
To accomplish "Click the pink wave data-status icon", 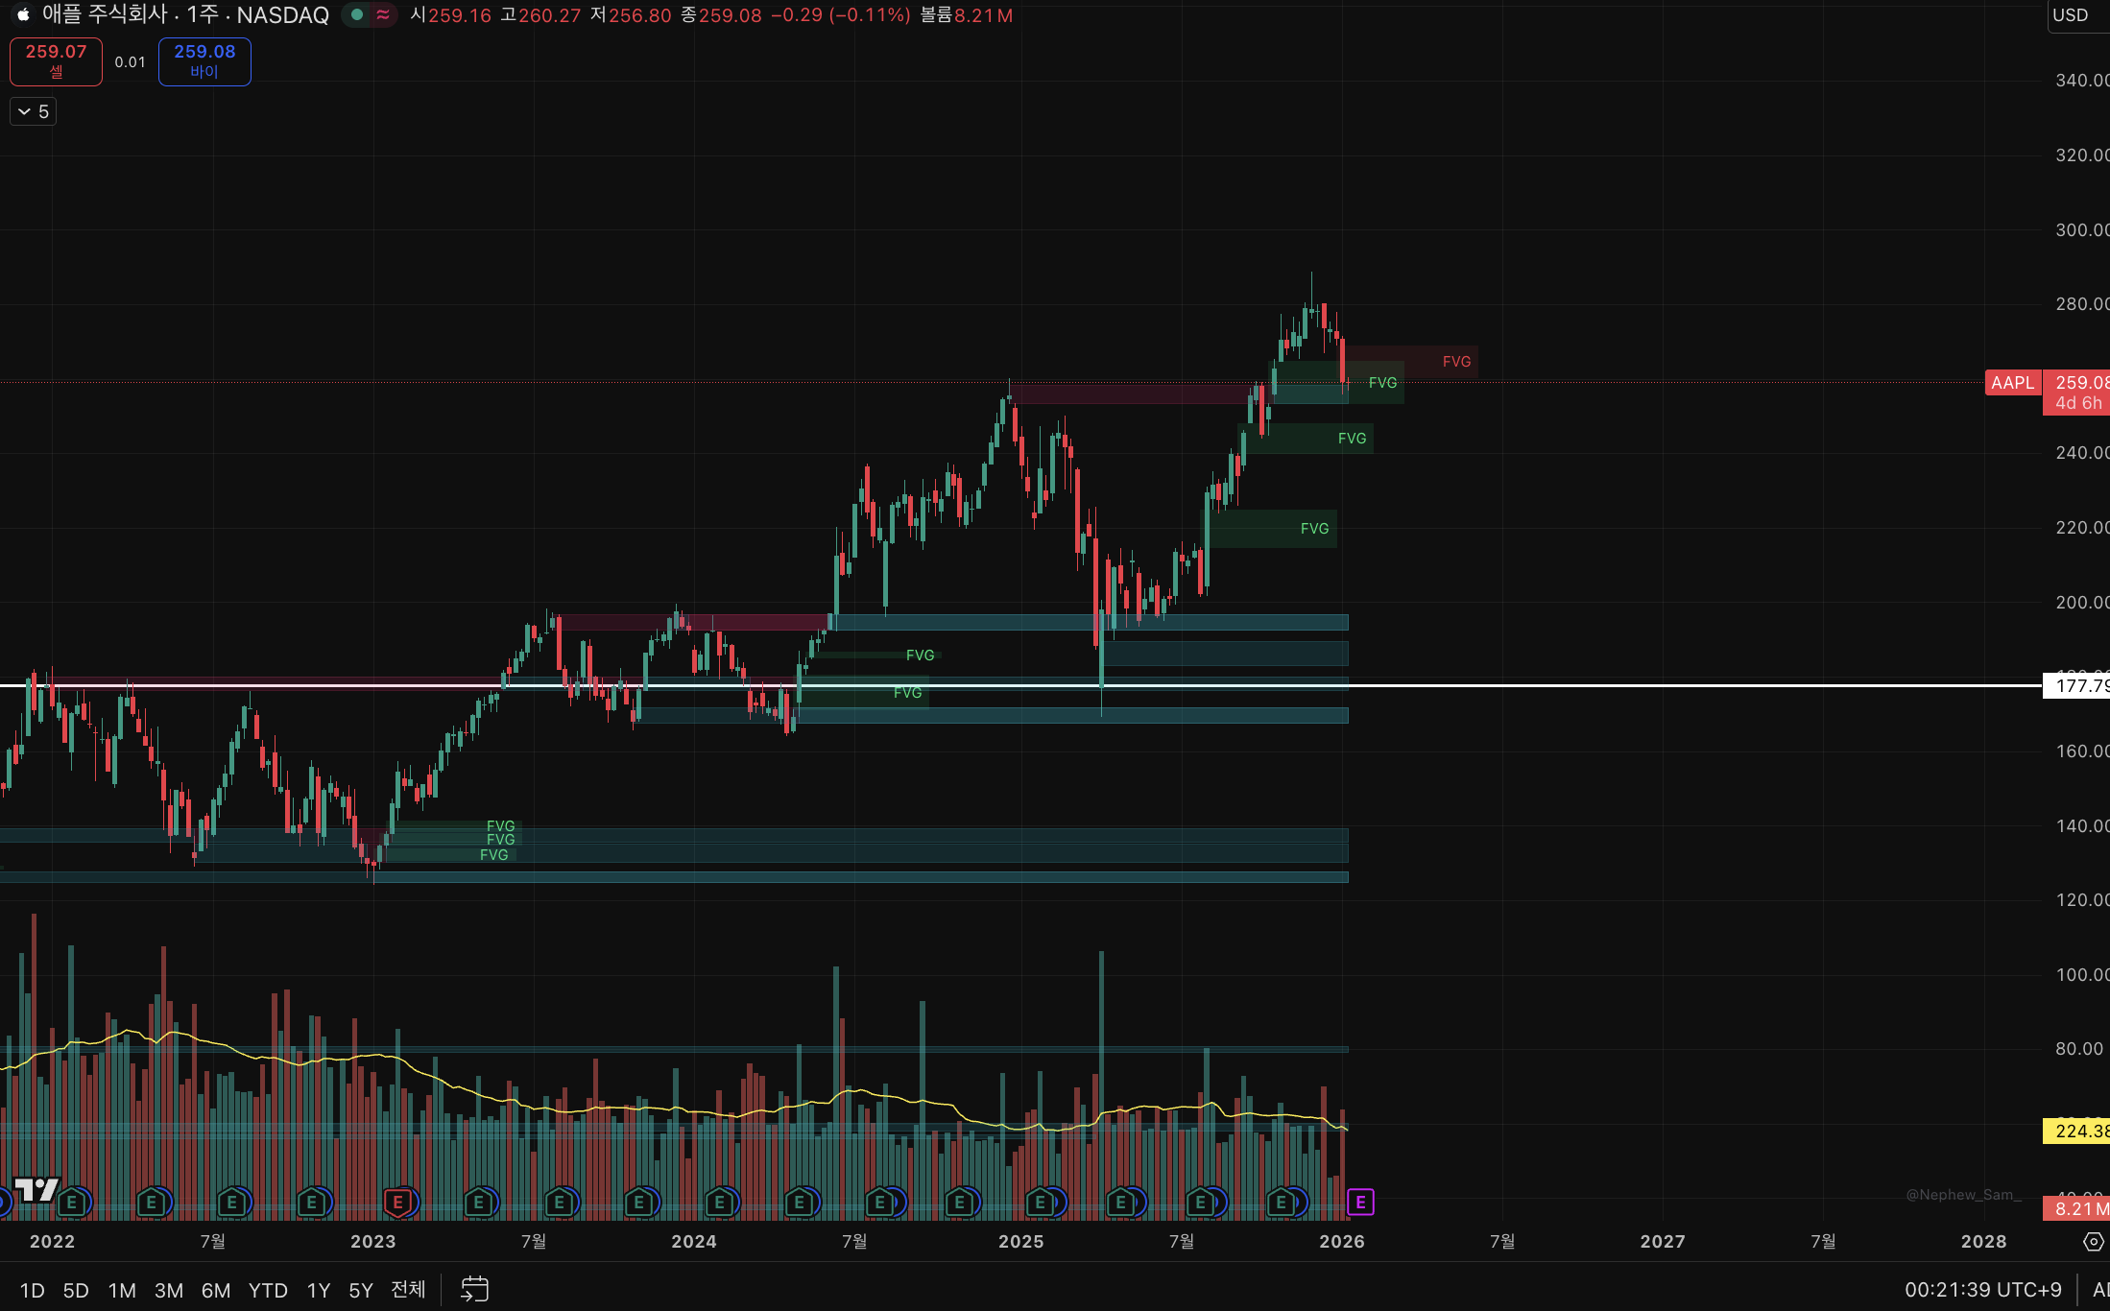I will (x=383, y=14).
